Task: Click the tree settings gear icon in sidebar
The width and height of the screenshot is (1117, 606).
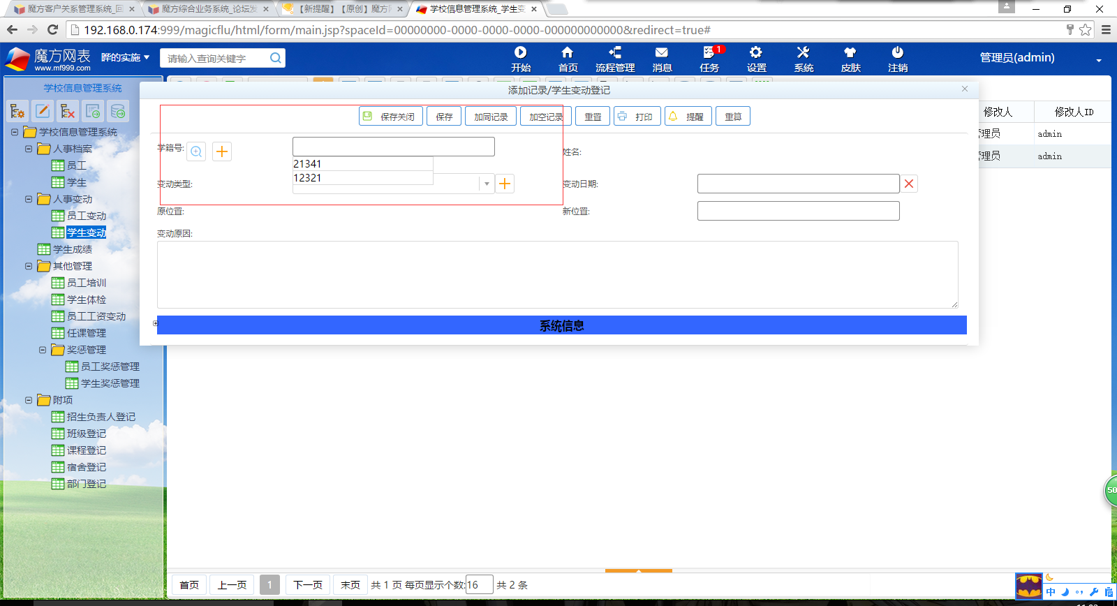Action: [17, 111]
